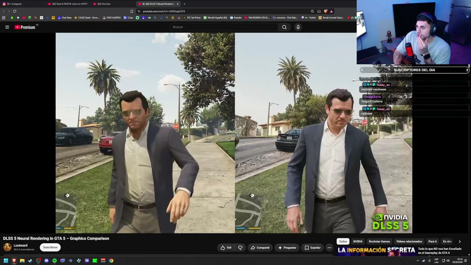The width and height of the screenshot is (471, 265).
Task: Focus the YouTube Buscar search field
Action: 224,27
